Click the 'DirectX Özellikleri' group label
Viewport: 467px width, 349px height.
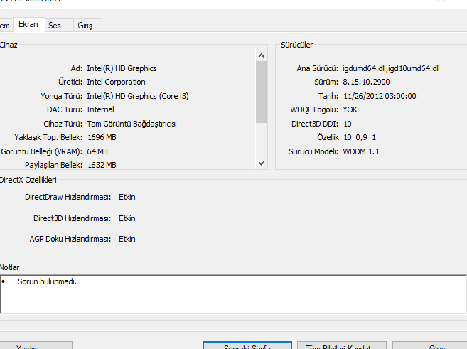pyautogui.click(x=28, y=180)
